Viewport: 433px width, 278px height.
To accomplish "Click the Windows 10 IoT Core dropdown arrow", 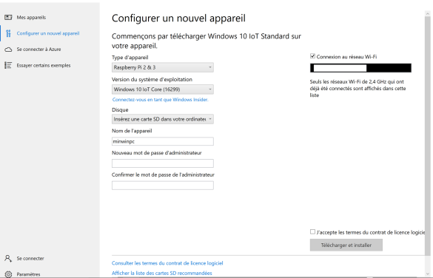I will (x=210, y=89).
